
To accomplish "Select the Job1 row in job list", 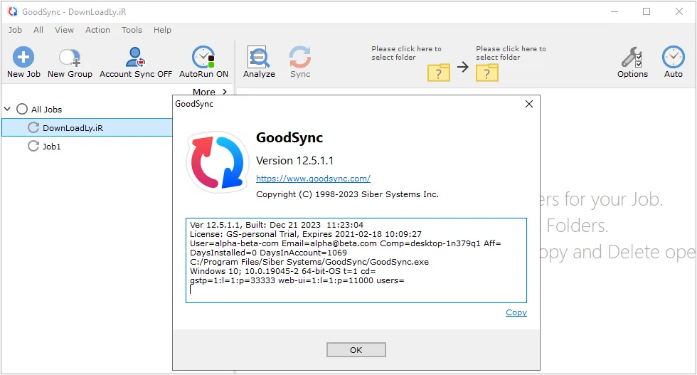I will pos(87,146).
